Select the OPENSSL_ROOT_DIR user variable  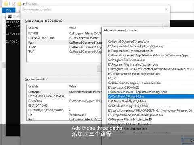click(64, 38)
